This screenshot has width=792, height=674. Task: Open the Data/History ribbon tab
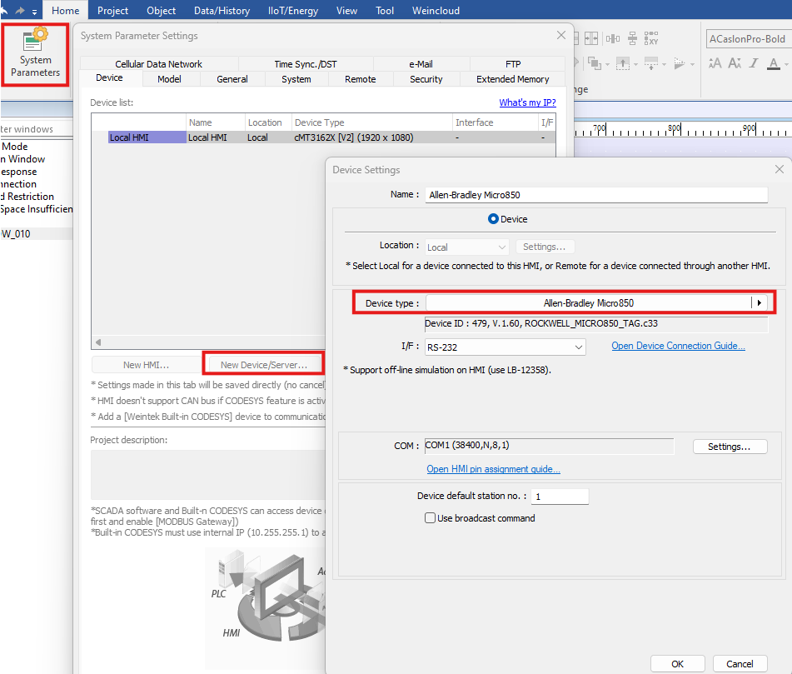(222, 10)
